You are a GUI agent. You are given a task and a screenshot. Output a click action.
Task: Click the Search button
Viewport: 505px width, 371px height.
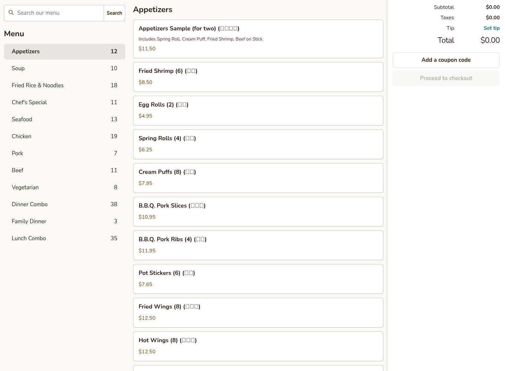pos(114,13)
